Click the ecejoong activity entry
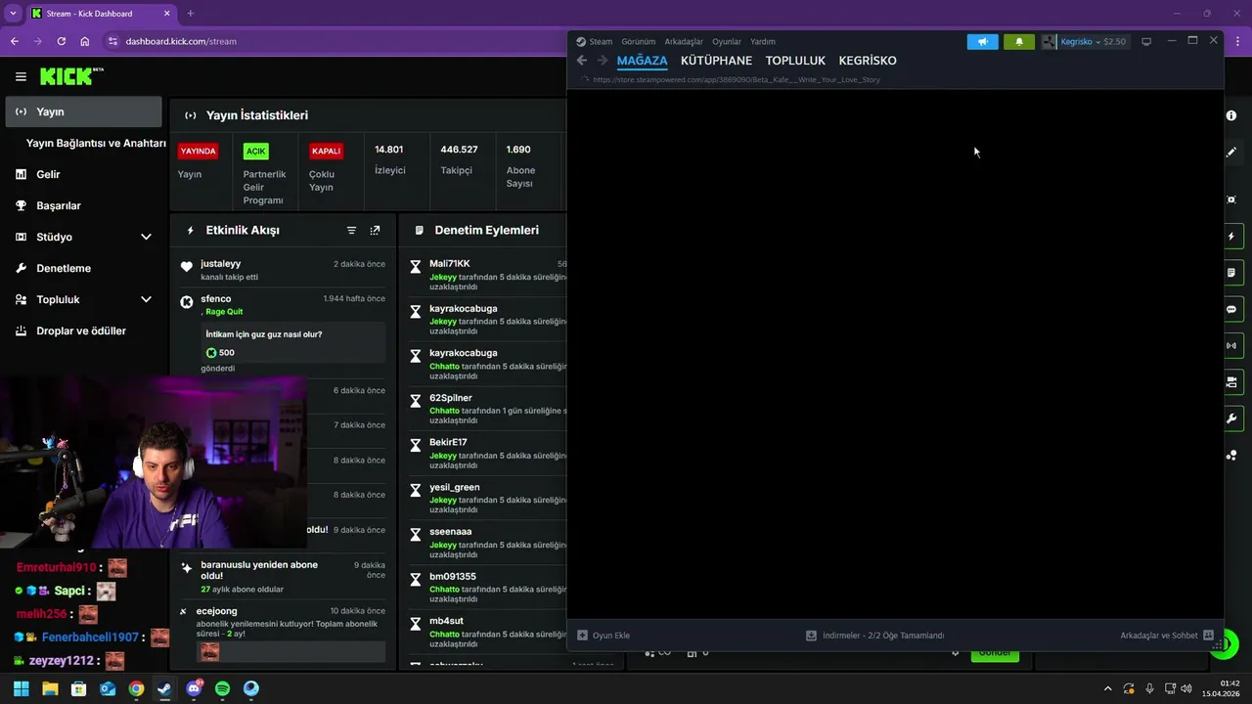Screen dimensions: 1252x704 (x=216, y=611)
